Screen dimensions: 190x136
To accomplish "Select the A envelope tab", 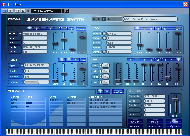I will click(179, 60).
